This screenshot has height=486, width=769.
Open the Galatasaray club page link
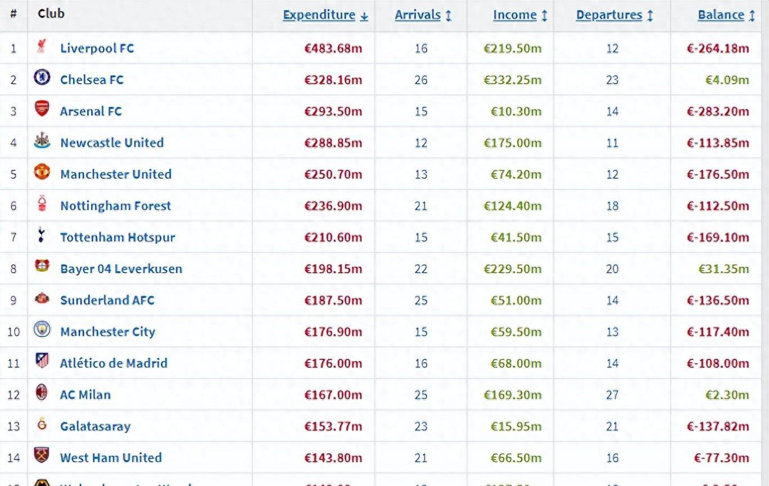pyautogui.click(x=95, y=426)
